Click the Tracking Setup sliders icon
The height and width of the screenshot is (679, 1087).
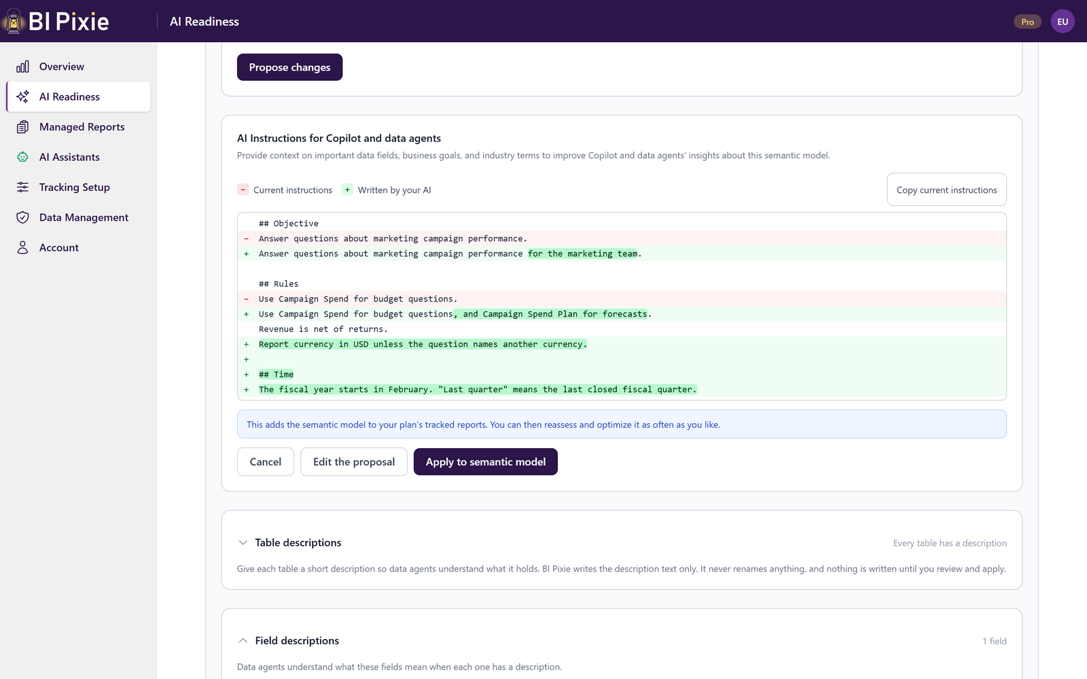coord(22,187)
